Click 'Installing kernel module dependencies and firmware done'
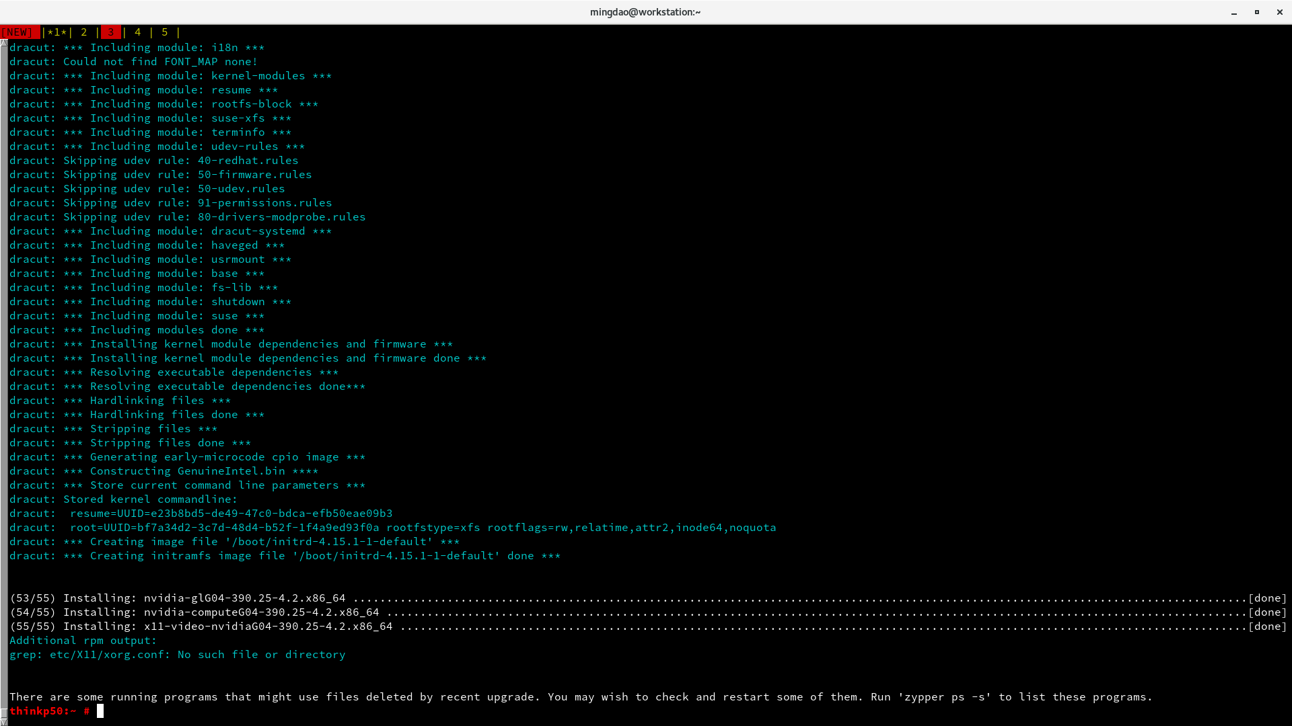Viewport: 1292px width, 726px height. tap(248, 358)
